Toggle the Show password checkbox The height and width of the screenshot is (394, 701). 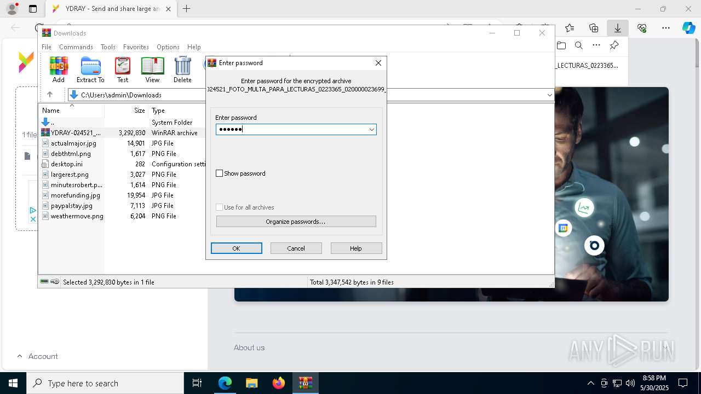pyautogui.click(x=220, y=173)
